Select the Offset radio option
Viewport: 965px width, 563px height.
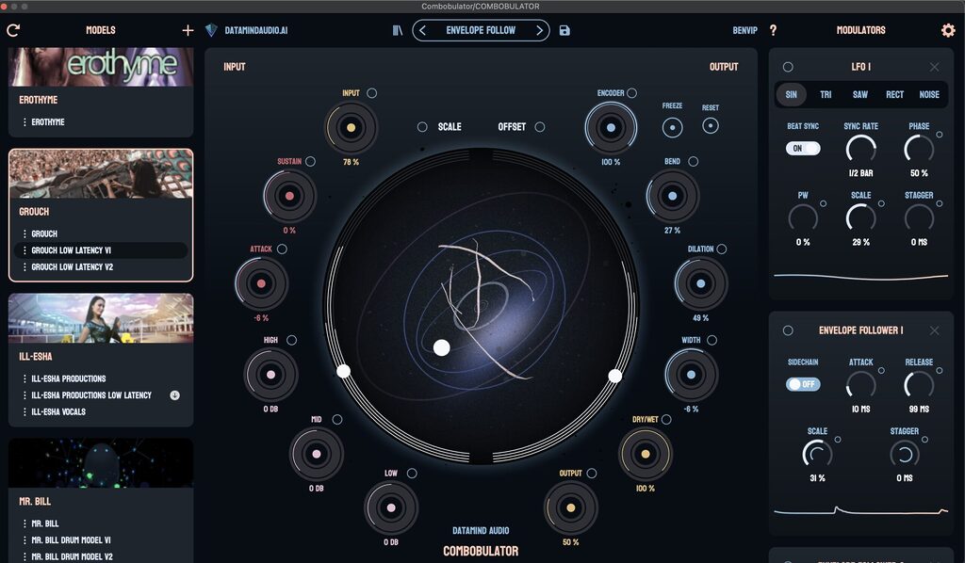(540, 126)
